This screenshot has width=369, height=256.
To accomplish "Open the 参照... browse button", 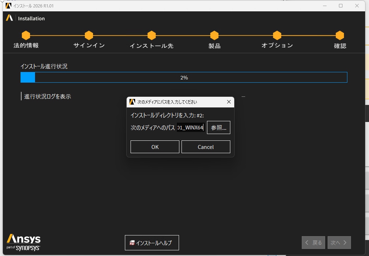I will [218, 127].
